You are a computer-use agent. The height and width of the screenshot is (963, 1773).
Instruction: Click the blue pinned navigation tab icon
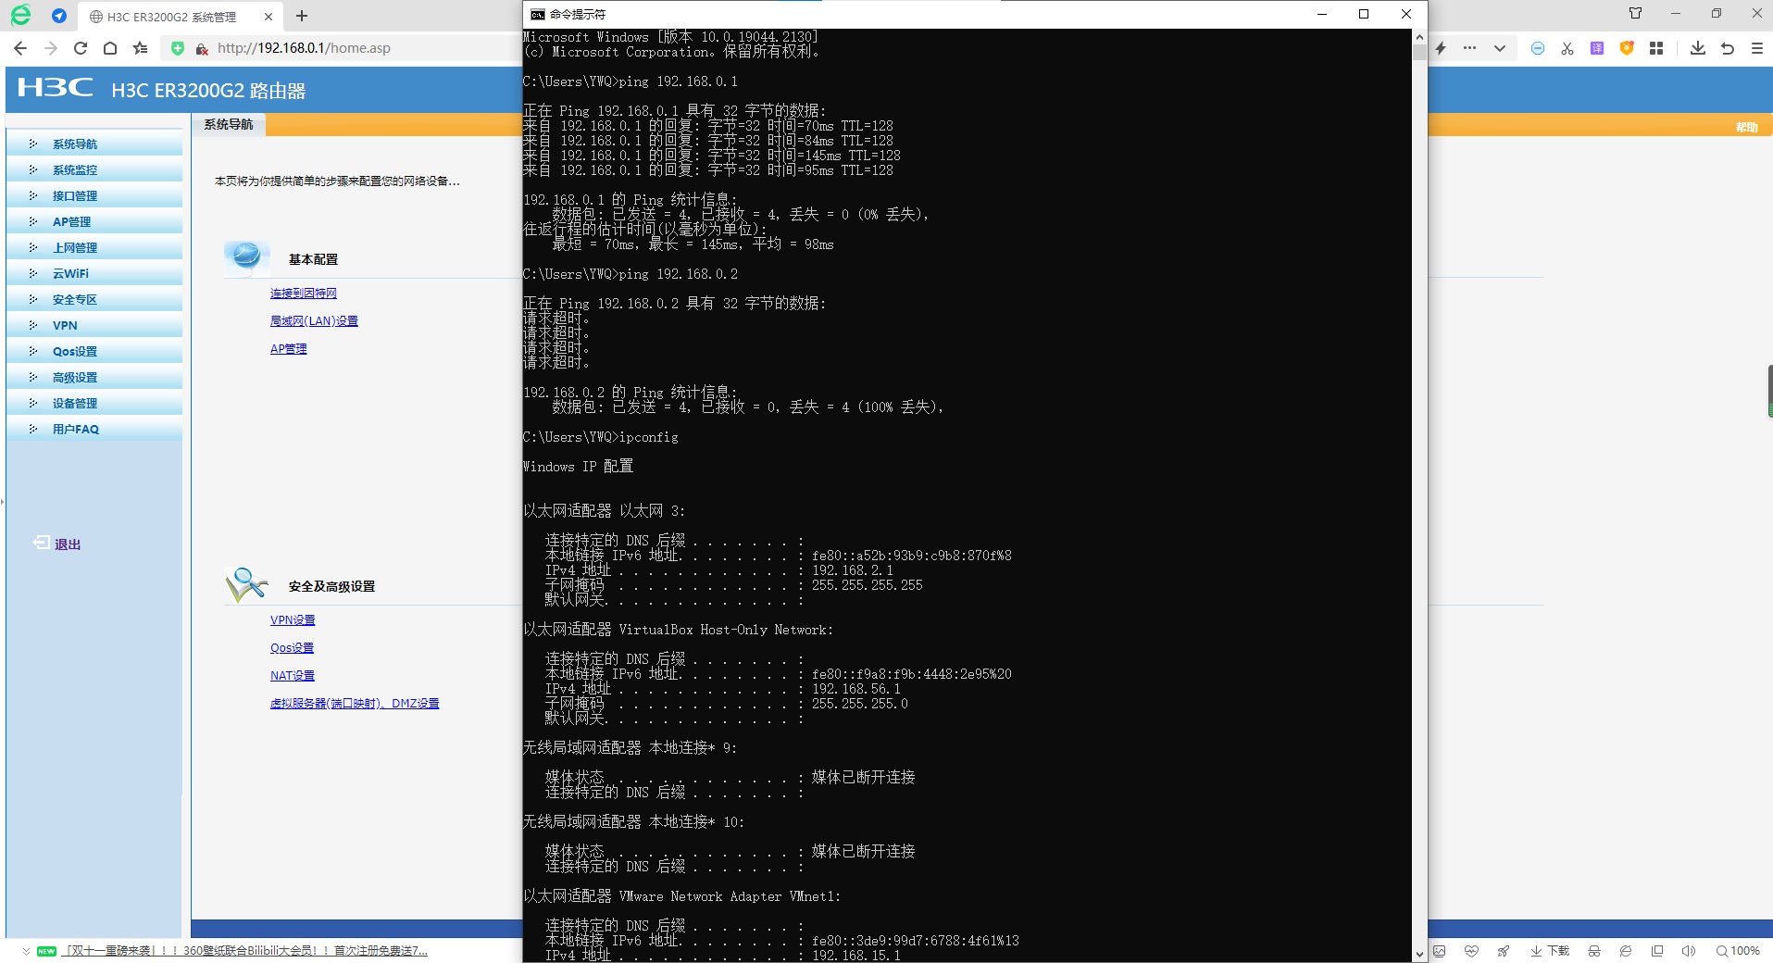coord(59,16)
